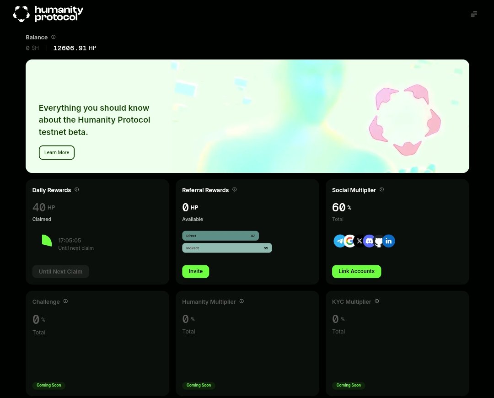Click the Humanity Protocol logo

pyautogui.click(x=48, y=14)
